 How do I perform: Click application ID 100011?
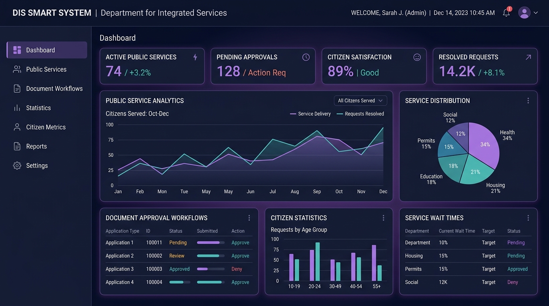154,243
